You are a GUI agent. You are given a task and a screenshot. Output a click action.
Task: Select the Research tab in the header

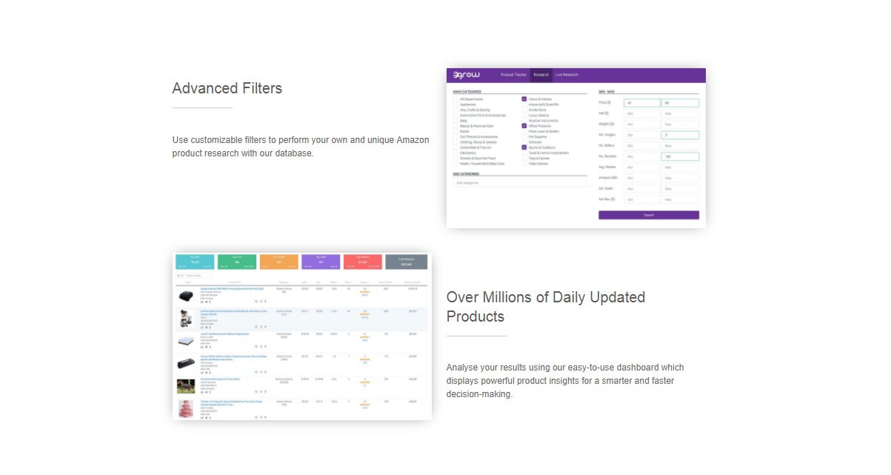[541, 75]
